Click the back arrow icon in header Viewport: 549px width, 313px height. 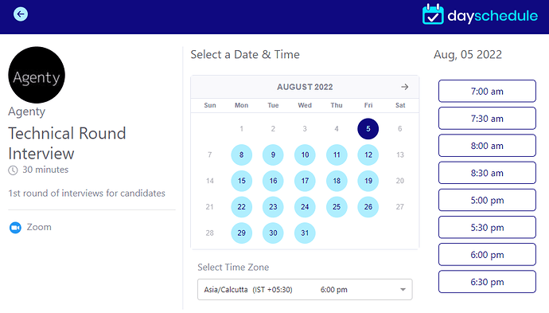coord(21,14)
